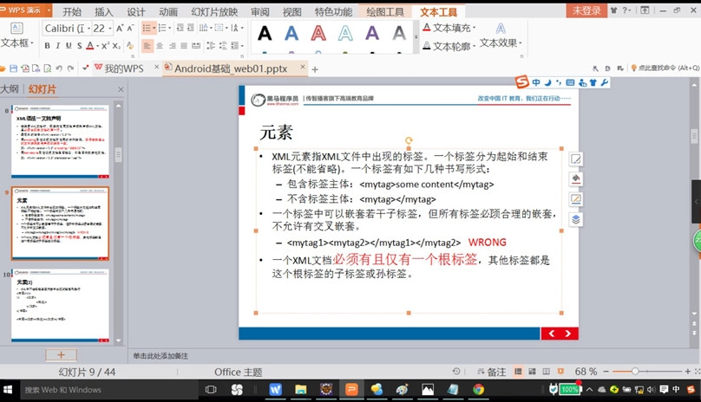Open font color dropdown arrow

[x=97, y=46]
